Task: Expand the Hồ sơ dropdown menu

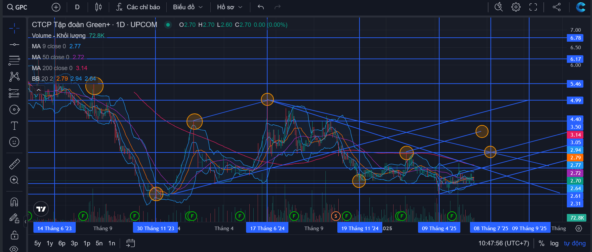Action: pos(230,7)
